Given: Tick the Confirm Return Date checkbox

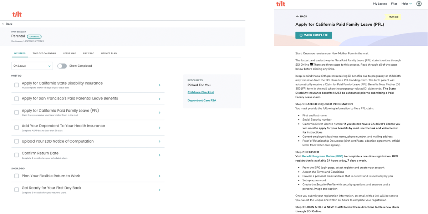Looking at the screenshot, I should click(x=16, y=155).
